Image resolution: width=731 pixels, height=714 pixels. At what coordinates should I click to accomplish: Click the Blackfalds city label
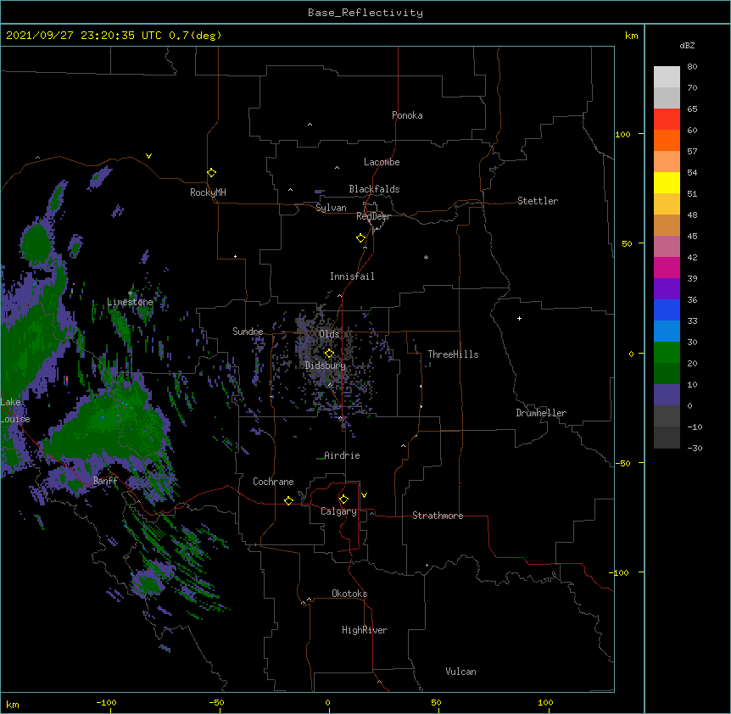374,189
